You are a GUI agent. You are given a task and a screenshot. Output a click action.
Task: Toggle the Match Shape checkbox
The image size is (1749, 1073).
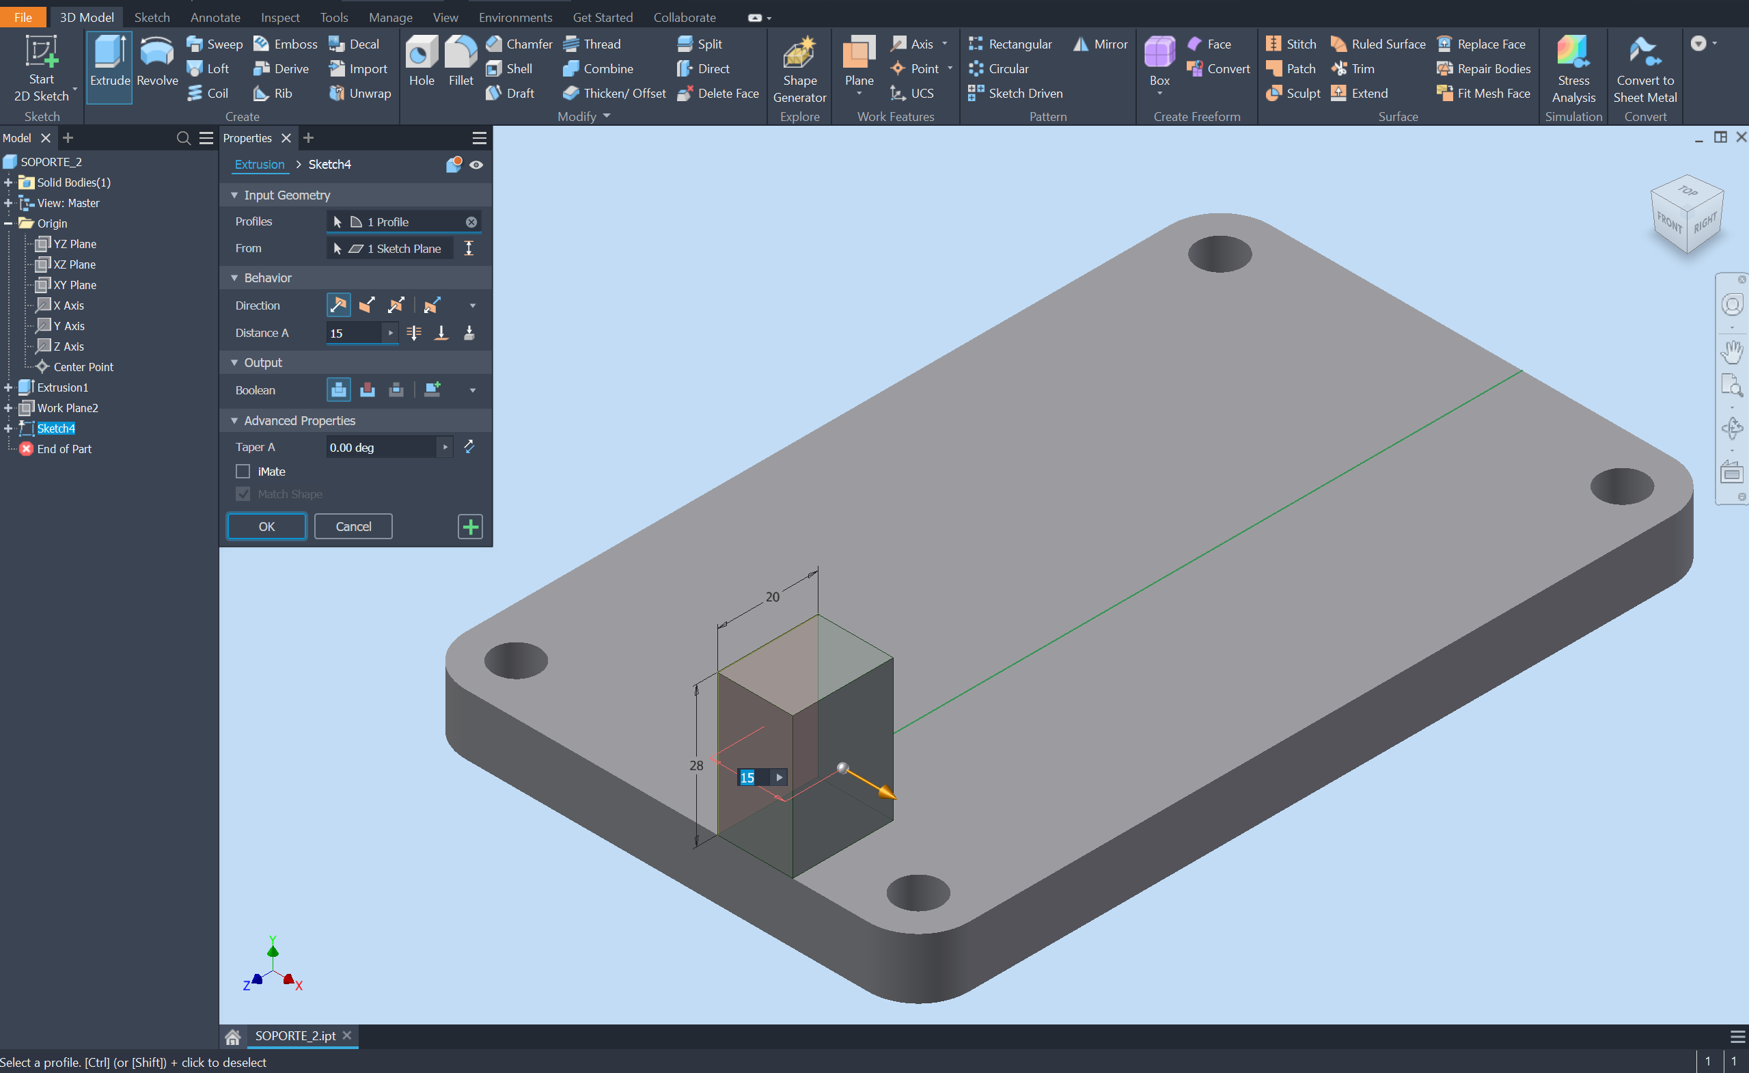point(242,493)
